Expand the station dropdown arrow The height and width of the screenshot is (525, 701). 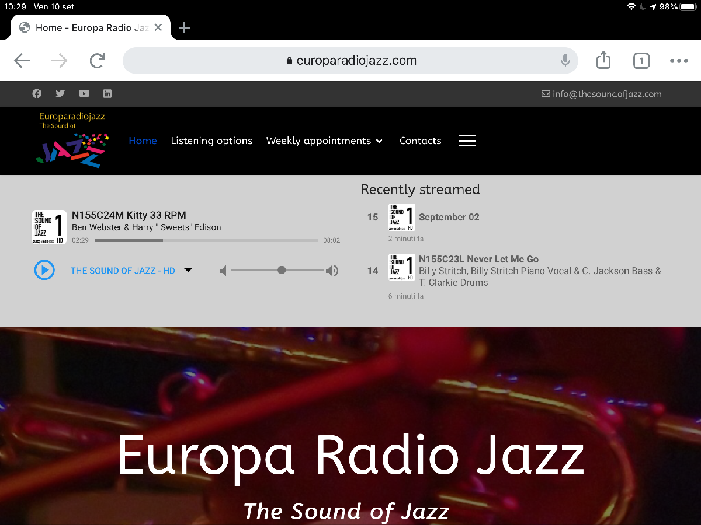[188, 270]
